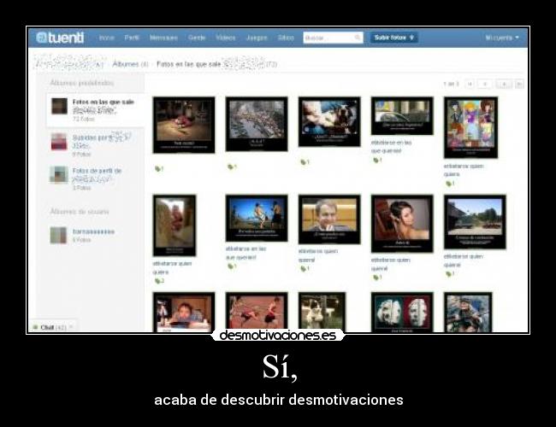Open the dark-haired woman profile photo
556x427 pixels.
(x=402, y=224)
